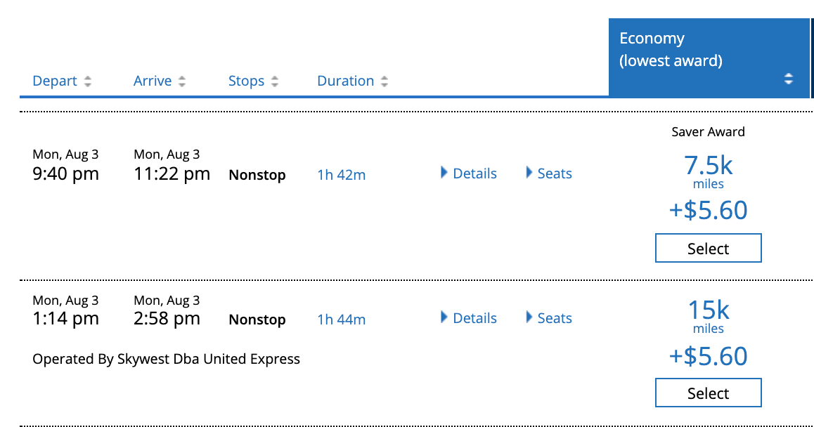This screenshot has height=427, width=814.
Task: Click the 15k miles price text
Action: [708, 311]
